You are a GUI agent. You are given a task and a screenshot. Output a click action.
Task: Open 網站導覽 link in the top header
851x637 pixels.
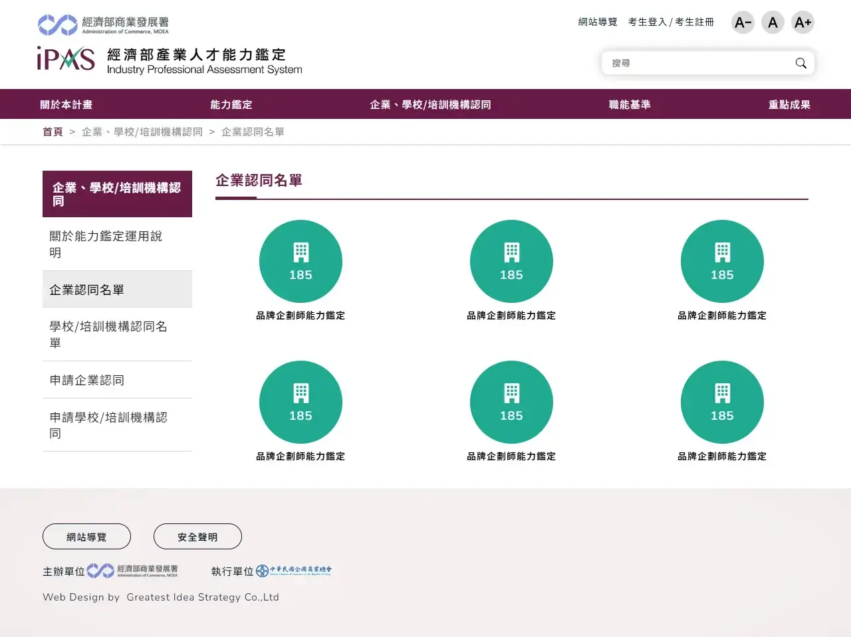(598, 22)
